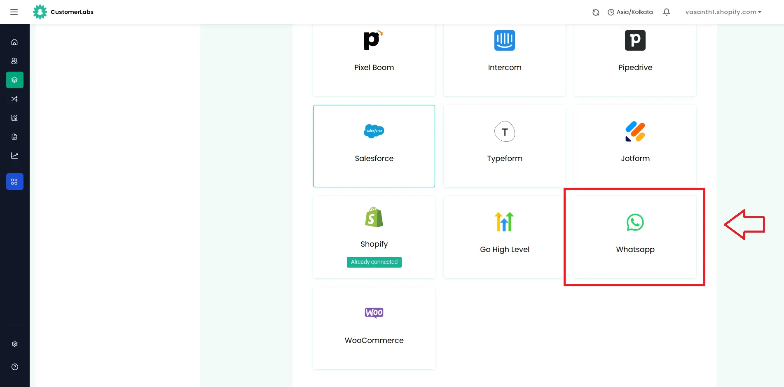
Task: Click the Go High Level arrows logo
Action: pyautogui.click(x=505, y=222)
